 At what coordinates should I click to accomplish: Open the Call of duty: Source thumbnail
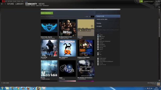click(49, 28)
